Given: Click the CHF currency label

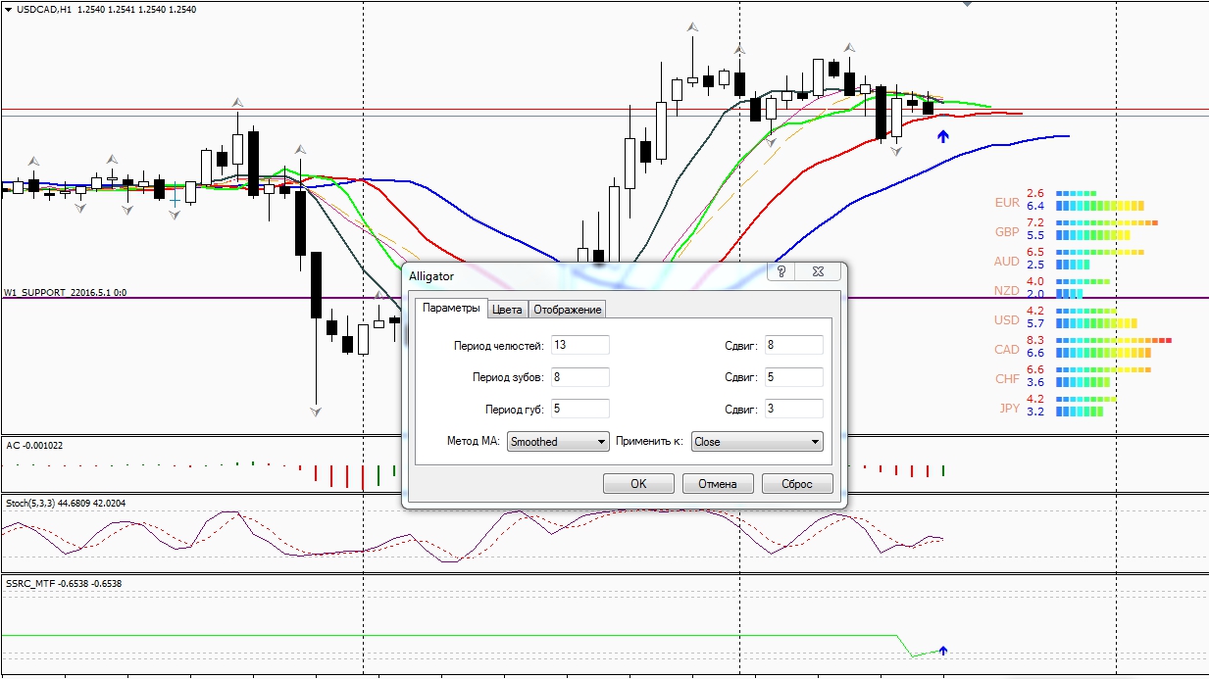Looking at the screenshot, I should (x=1007, y=378).
